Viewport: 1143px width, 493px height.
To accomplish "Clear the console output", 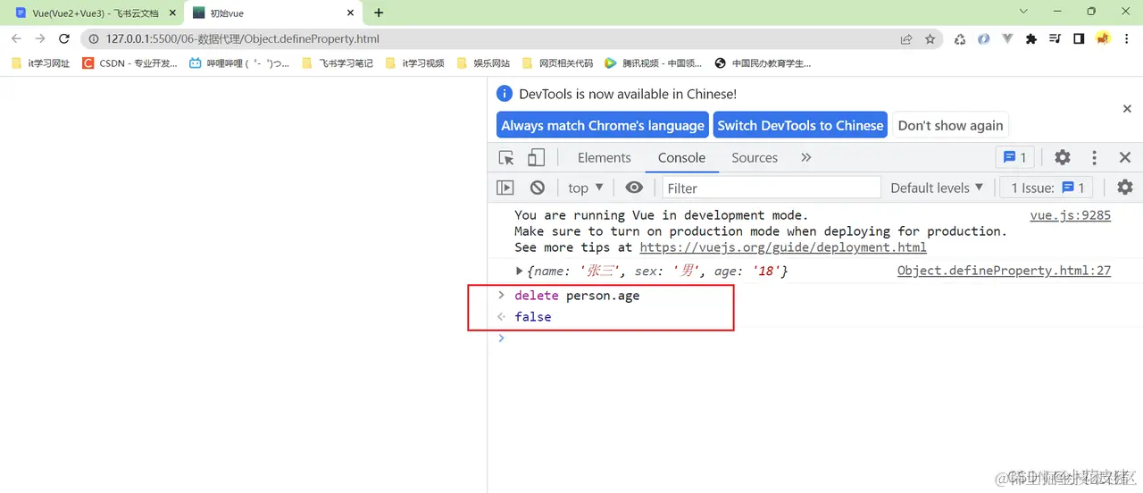I will tap(538, 188).
